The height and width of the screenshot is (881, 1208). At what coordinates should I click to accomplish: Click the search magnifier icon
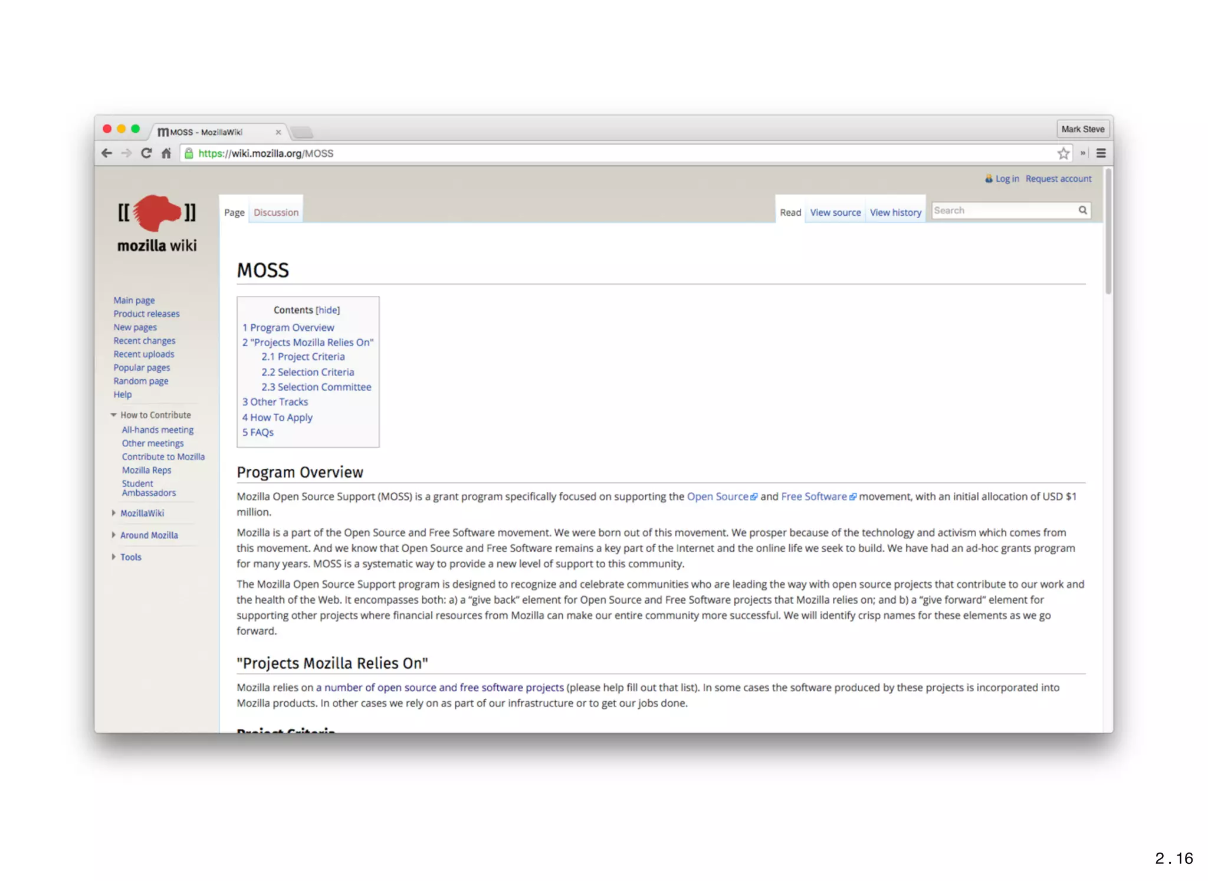tap(1083, 211)
